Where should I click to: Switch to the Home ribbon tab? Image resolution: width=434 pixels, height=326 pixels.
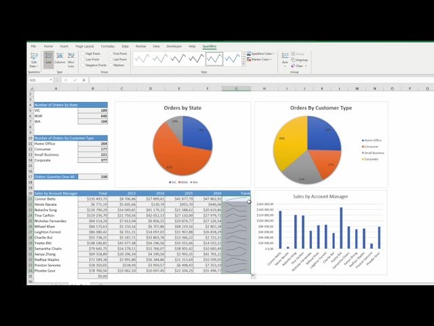pos(48,46)
